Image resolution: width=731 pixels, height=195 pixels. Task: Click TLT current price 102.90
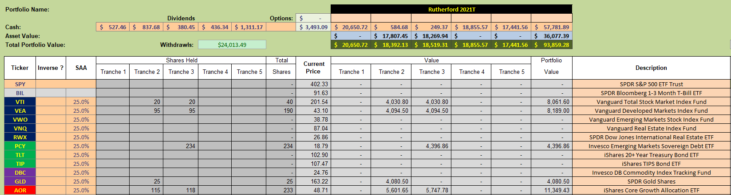(x=313, y=155)
